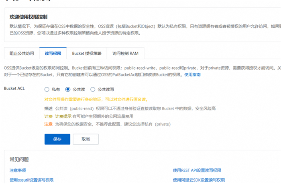Click the 常见问题 section heading
Screen dimensions: 281x184
[19, 159]
